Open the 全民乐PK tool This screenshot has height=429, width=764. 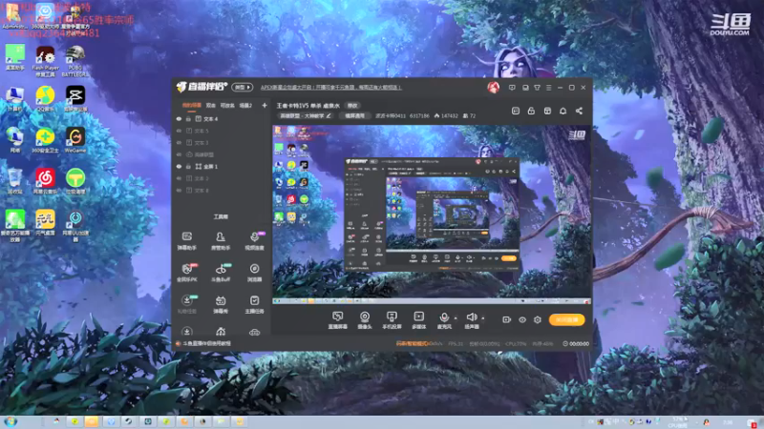point(186,273)
